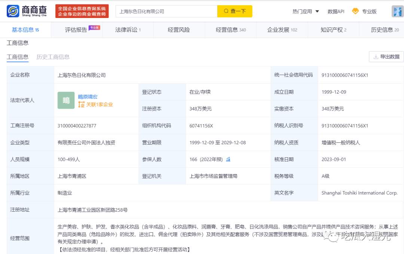Viewport: 404px width, 254px height.
Task: Click the bar chart icon next to 166
Action: [228, 159]
